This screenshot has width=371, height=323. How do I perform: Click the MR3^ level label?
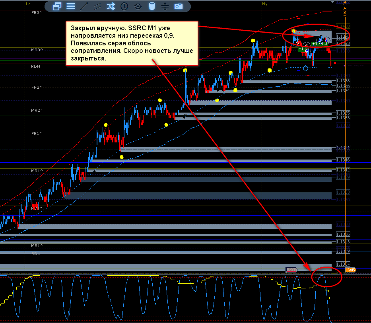(37, 50)
